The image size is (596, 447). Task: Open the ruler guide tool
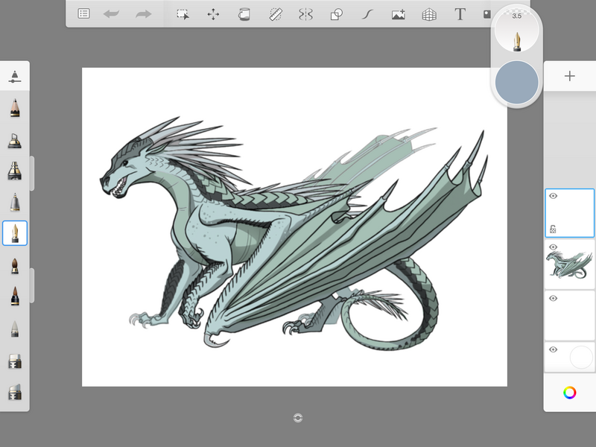click(275, 14)
